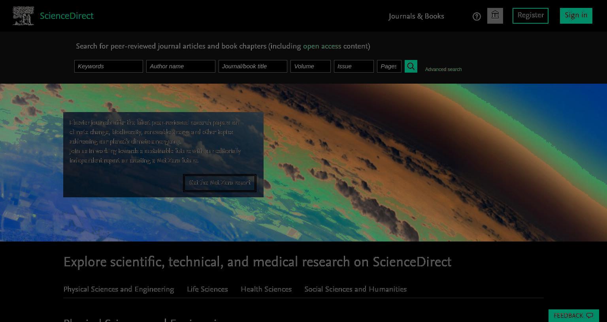The height and width of the screenshot is (322, 607).
Task: Click Get the Net Zero report
Action: click(220, 183)
